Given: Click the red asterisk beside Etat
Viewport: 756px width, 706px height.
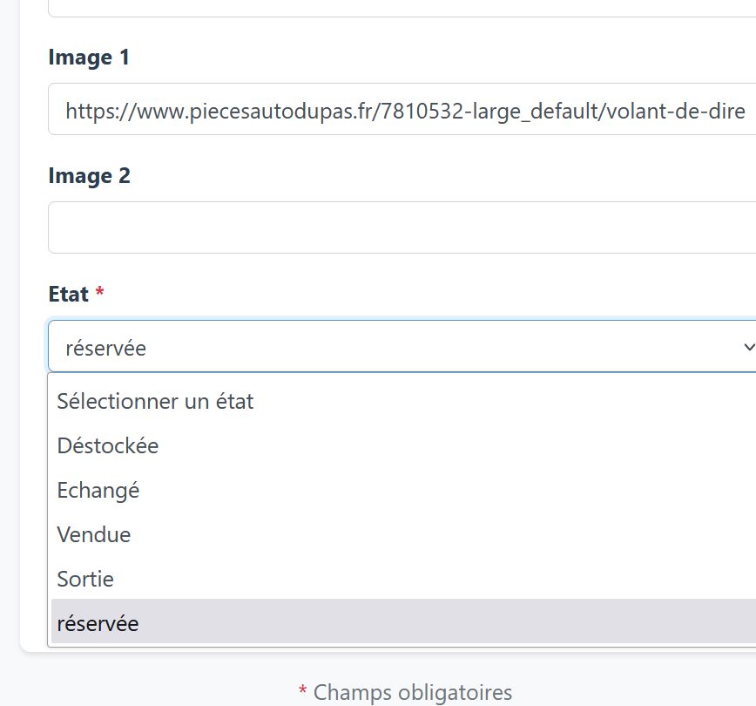Looking at the screenshot, I should (x=100, y=291).
